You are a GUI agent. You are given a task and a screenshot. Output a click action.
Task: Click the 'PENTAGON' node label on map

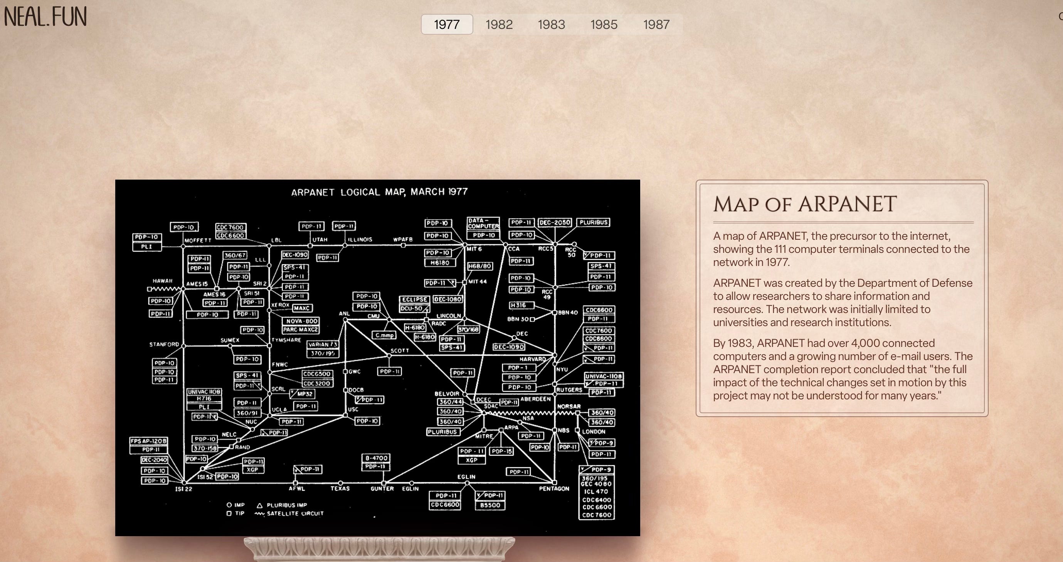pos(554,488)
